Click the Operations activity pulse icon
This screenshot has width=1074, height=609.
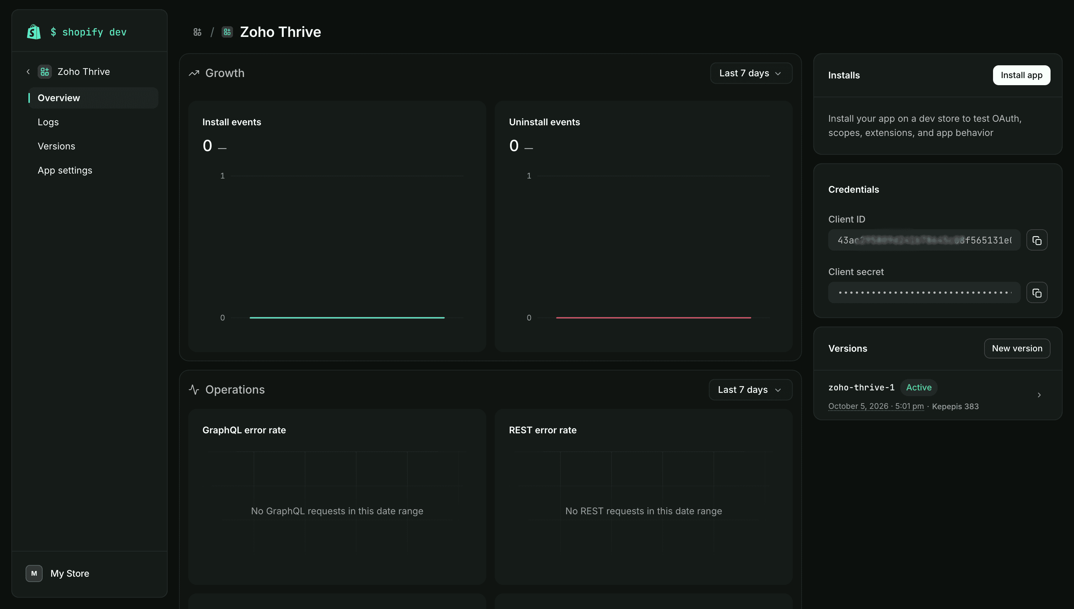(194, 389)
